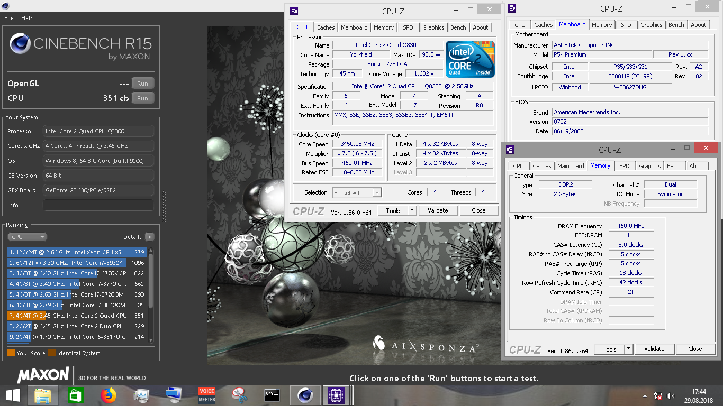Open SPD tab in Memory window

[625, 166]
